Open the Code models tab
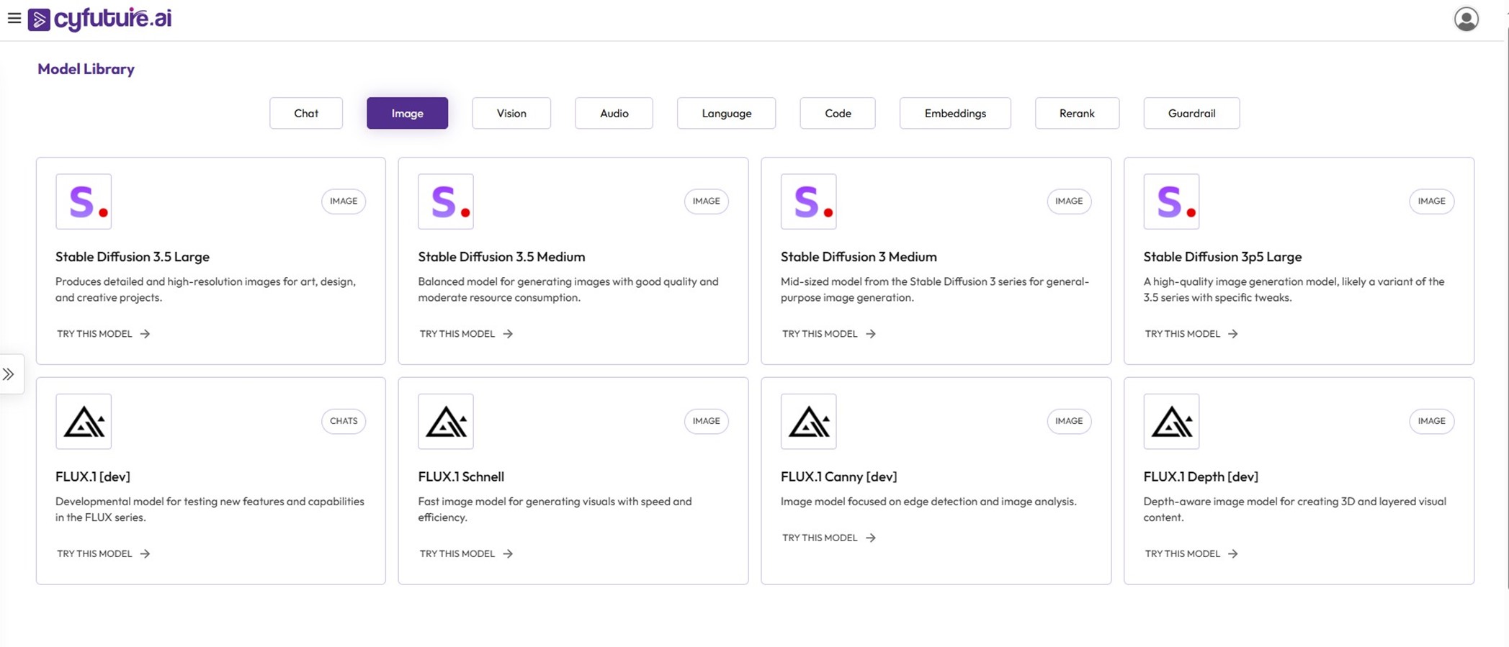 (x=838, y=113)
